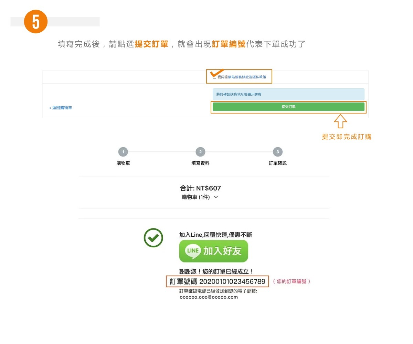Select the step 3 circle icon
Viewport: 413px width, 344px height.
(x=278, y=152)
